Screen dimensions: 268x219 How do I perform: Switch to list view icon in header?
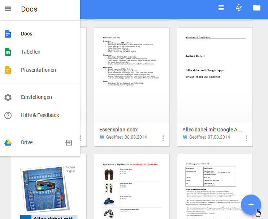pos(221,8)
